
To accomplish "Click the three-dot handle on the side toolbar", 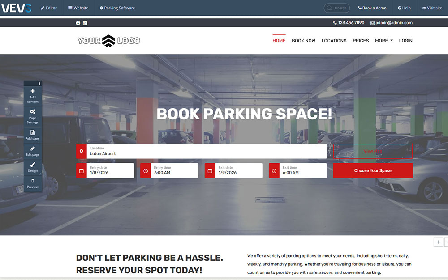I will click(x=39, y=83).
